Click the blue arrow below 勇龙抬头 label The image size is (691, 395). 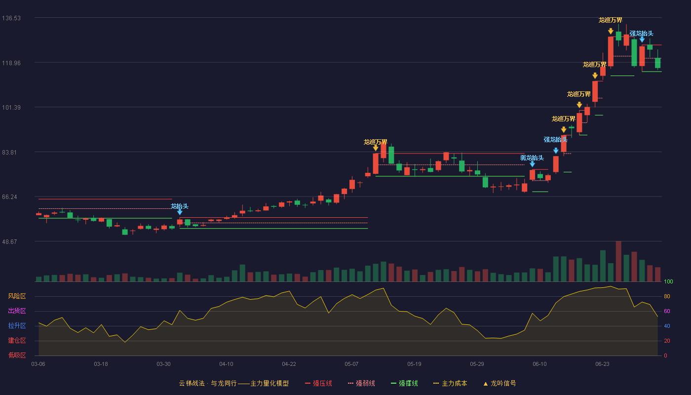532,164
